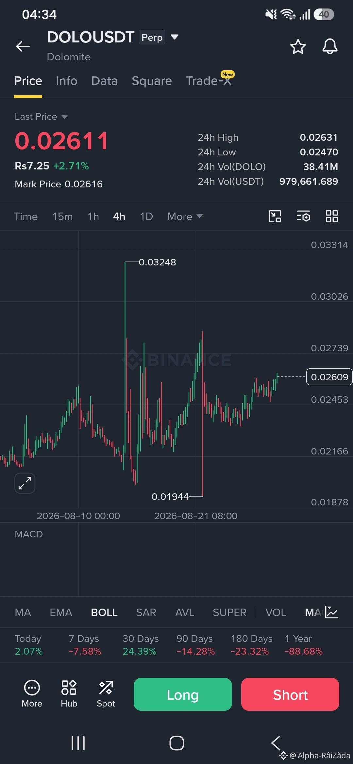The width and height of the screenshot is (353, 764).
Task: Open the Hub icon
Action: [69, 694]
